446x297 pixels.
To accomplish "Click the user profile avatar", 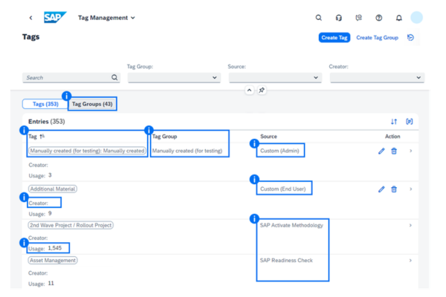I will [417, 18].
